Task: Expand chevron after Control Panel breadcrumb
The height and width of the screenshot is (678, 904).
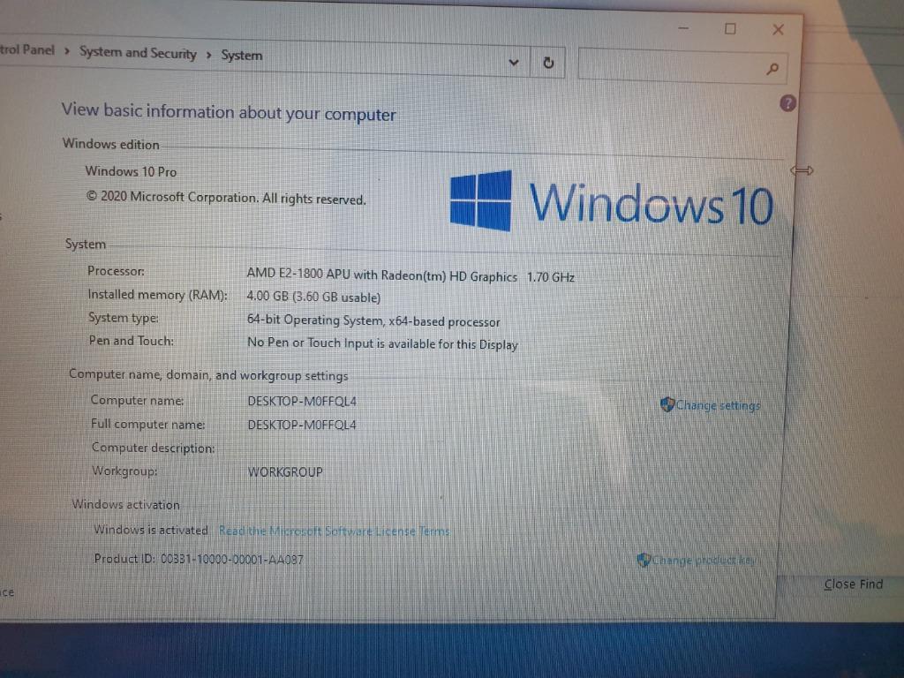Action: (x=67, y=51)
